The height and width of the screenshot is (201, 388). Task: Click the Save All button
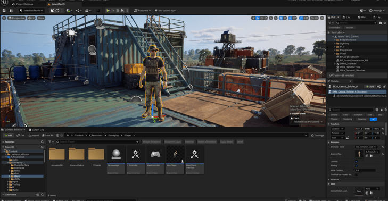coord(48,135)
